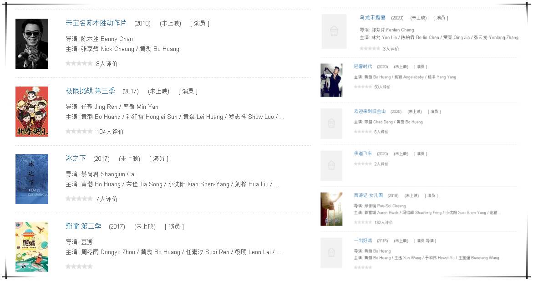Click the placeholder poster icon for 一出好戏
This screenshot has width=533, height=281.
(x=331, y=252)
